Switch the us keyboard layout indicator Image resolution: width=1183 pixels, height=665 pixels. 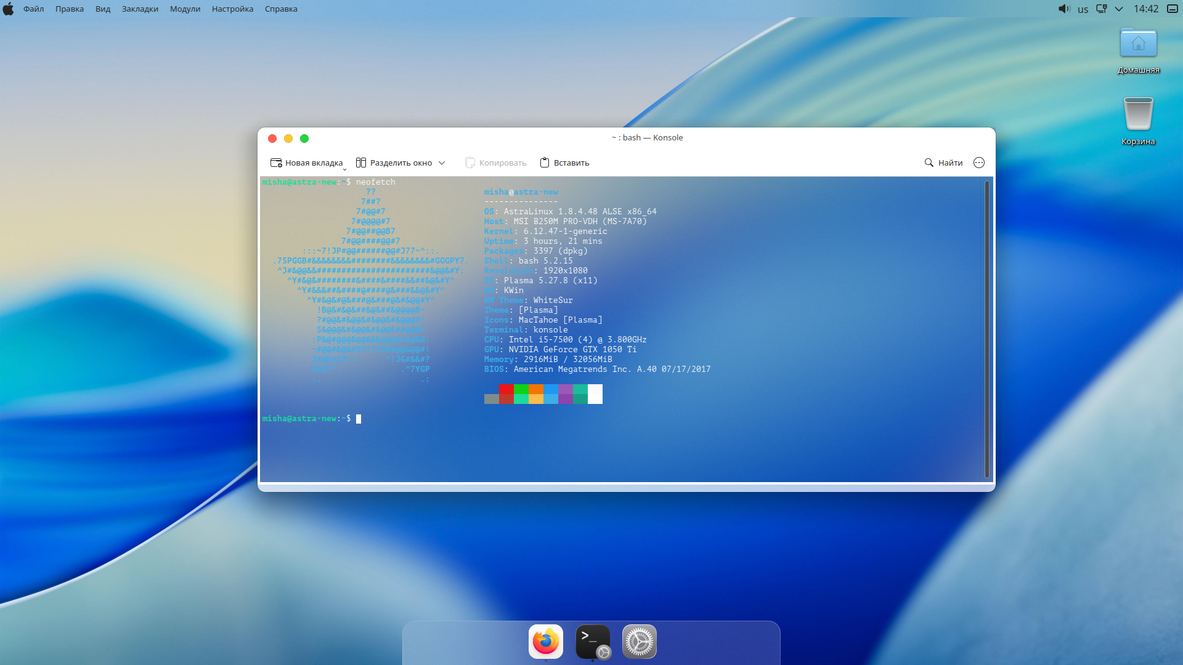click(1083, 9)
